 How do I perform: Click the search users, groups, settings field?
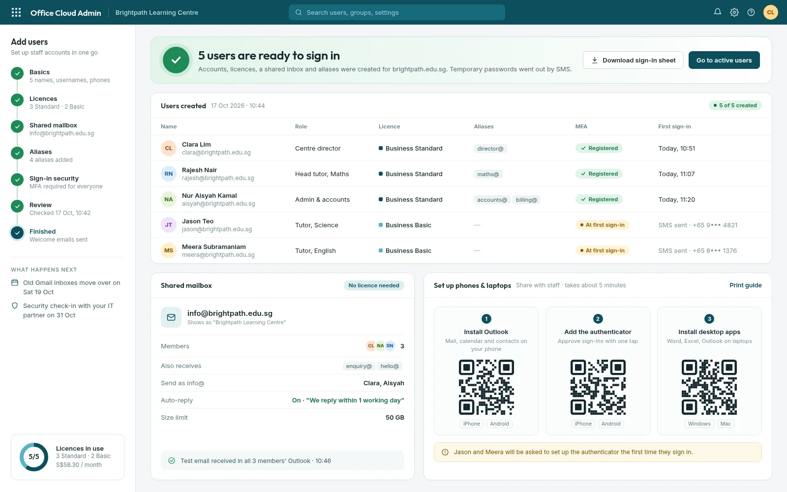(x=396, y=12)
